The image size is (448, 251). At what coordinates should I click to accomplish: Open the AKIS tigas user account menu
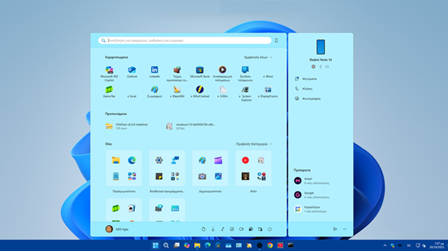tap(117, 229)
